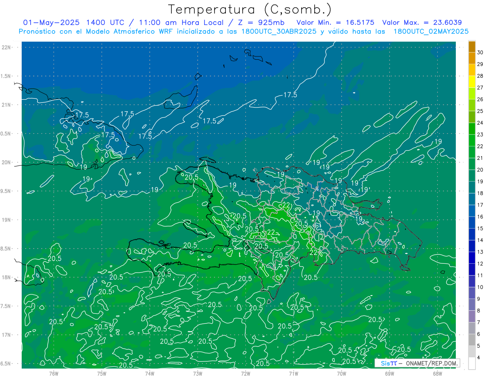Click yellow swatch between 27 and 28
Screen dimensions: 491x379
(x=472, y=82)
